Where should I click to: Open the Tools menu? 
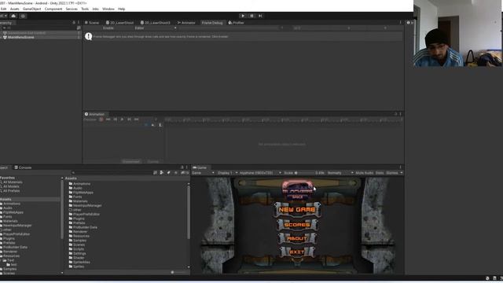[85, 9]
